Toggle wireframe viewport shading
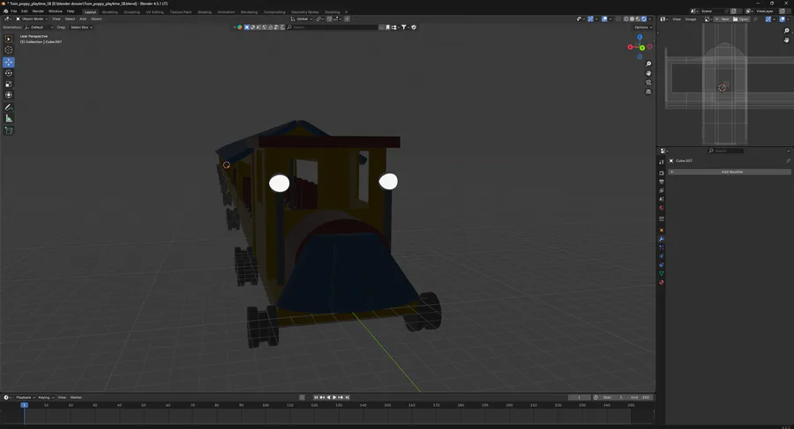 [x=625, y=19]
